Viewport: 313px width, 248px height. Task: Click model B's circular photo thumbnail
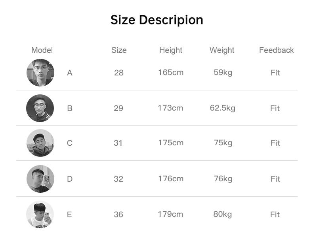(40, 108)
